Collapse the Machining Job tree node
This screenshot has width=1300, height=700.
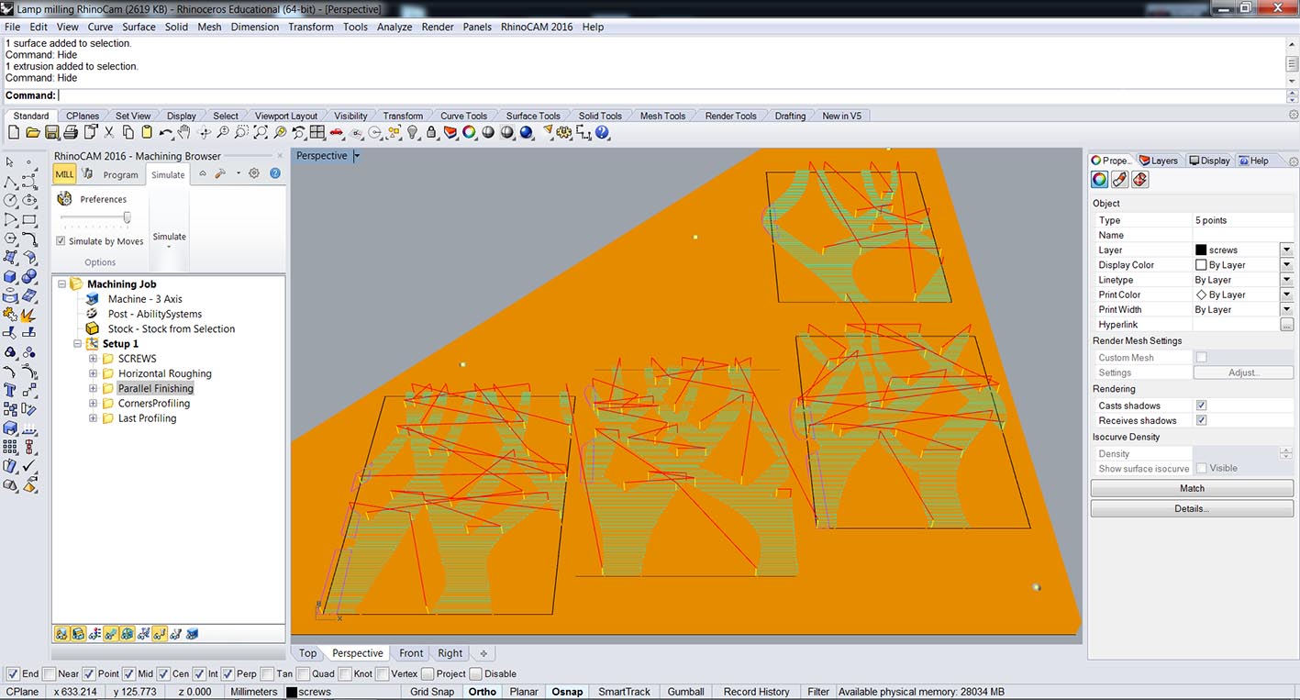point(61,284)
